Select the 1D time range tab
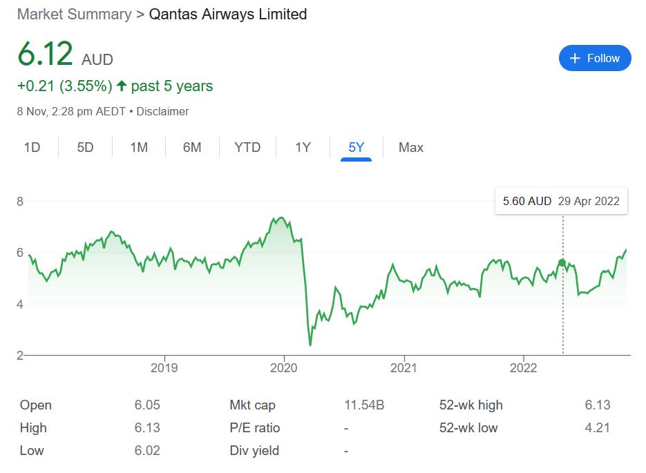 tap(32, 147)
